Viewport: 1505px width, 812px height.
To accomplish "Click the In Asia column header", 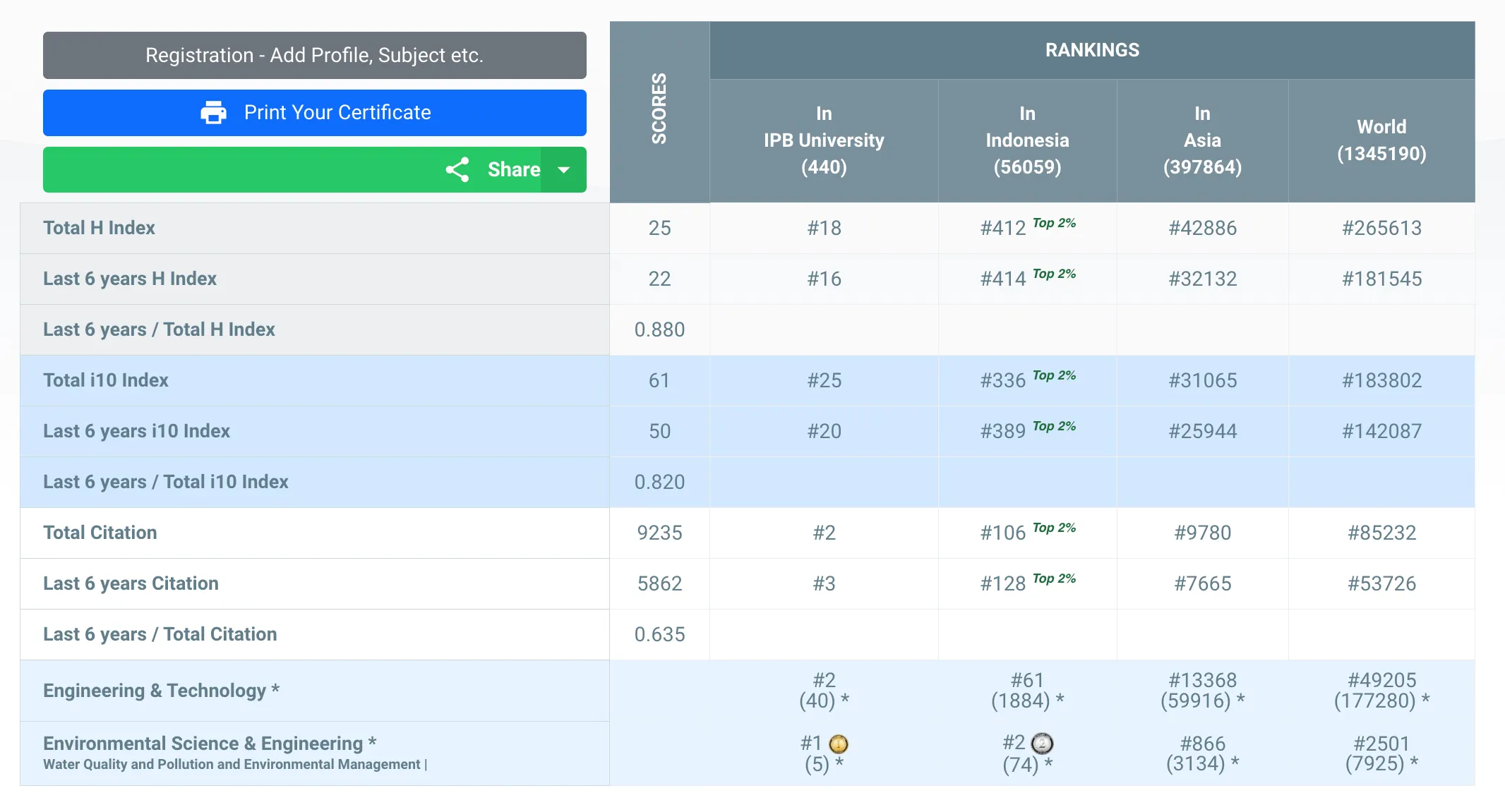I will tap(1202, 140).
